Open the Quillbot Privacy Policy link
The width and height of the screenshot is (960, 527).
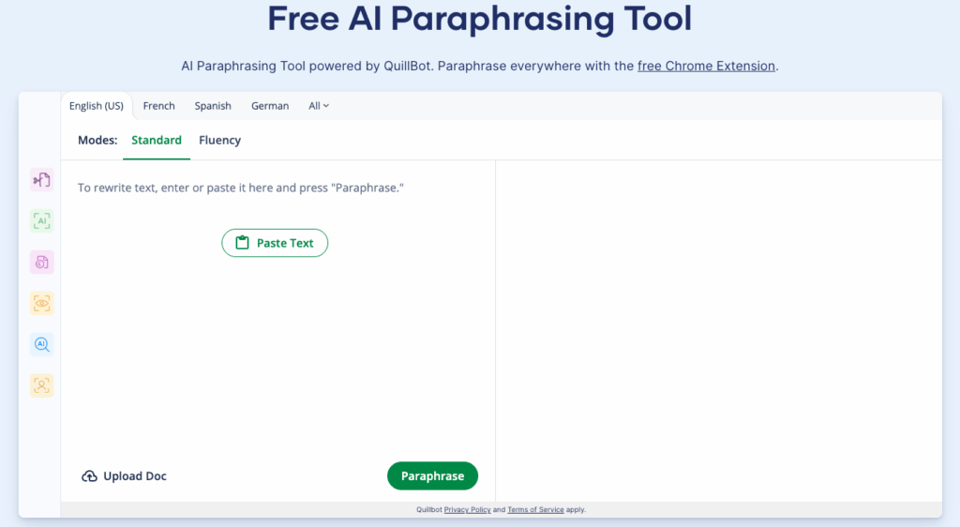pos(467,509)
